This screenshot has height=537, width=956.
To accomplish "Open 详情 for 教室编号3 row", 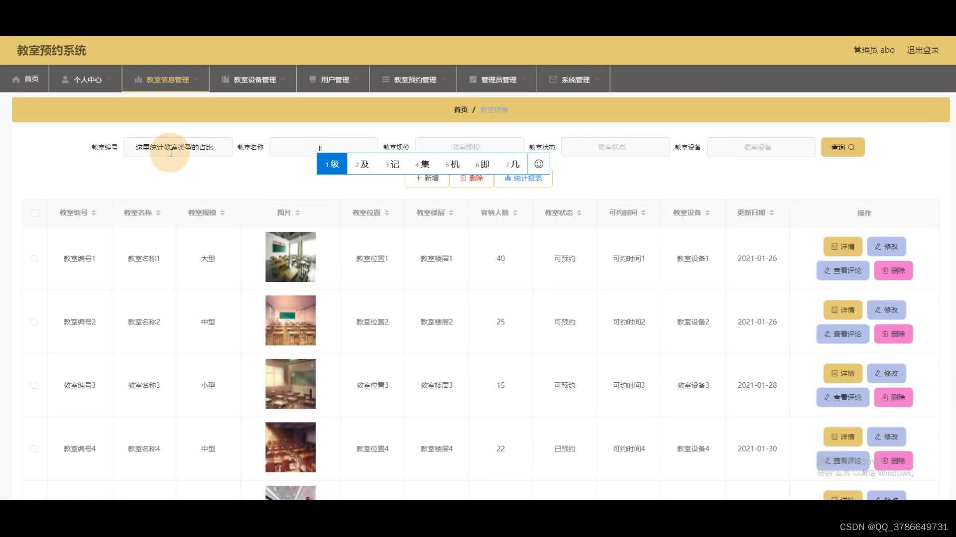I will coord(843,373).
